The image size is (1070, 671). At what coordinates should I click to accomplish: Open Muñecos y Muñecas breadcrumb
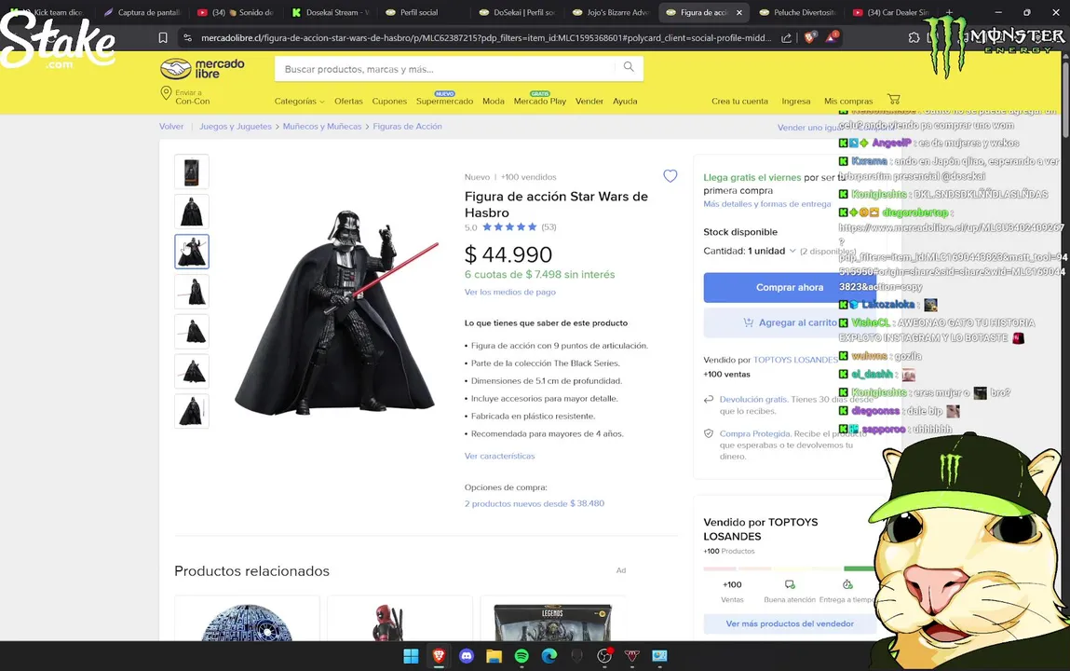[322, 127]
